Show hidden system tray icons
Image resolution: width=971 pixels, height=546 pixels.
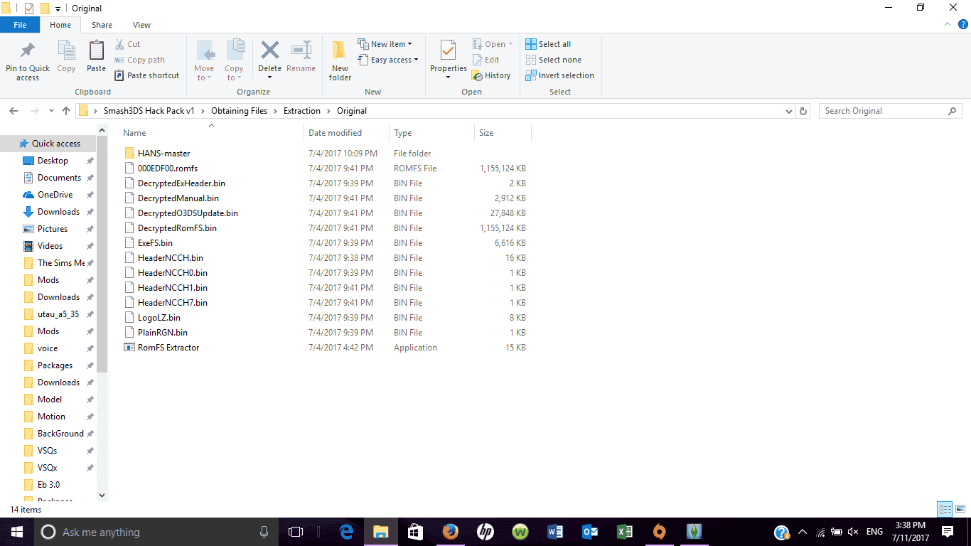(x=803, y=532)
